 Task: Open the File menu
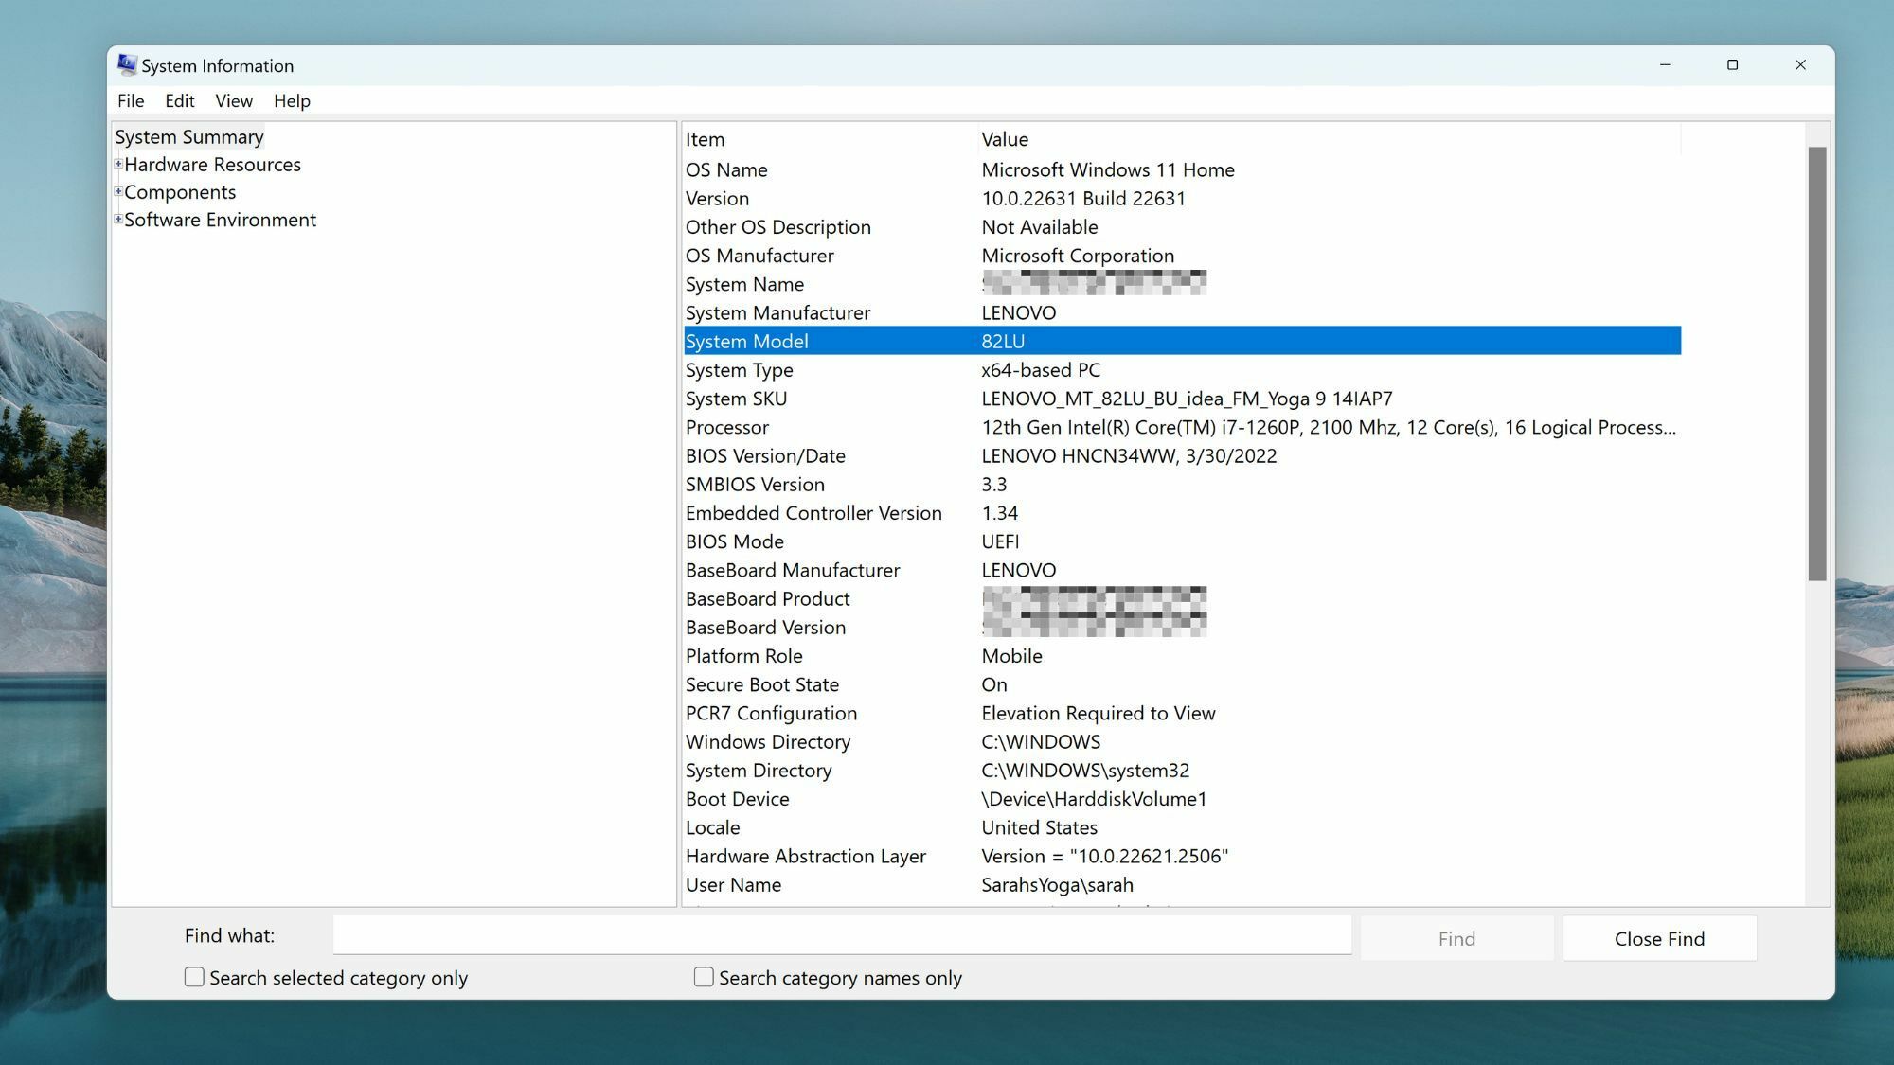coord(129,100)
